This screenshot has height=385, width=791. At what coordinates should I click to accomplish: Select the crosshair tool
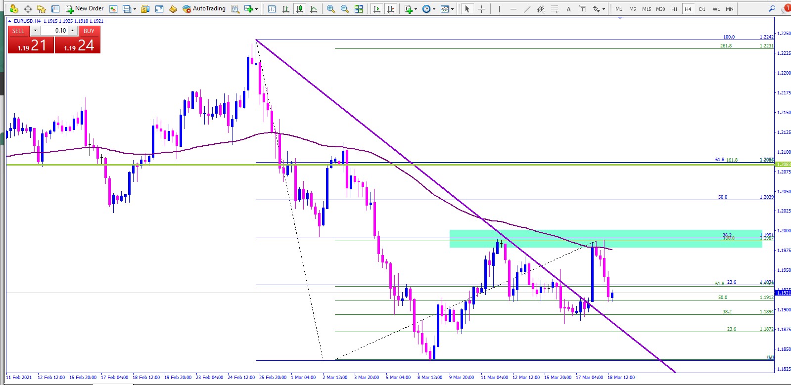coord(481,8)
